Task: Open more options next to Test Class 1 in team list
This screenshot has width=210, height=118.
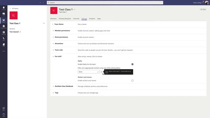Action: pos(44,23)
